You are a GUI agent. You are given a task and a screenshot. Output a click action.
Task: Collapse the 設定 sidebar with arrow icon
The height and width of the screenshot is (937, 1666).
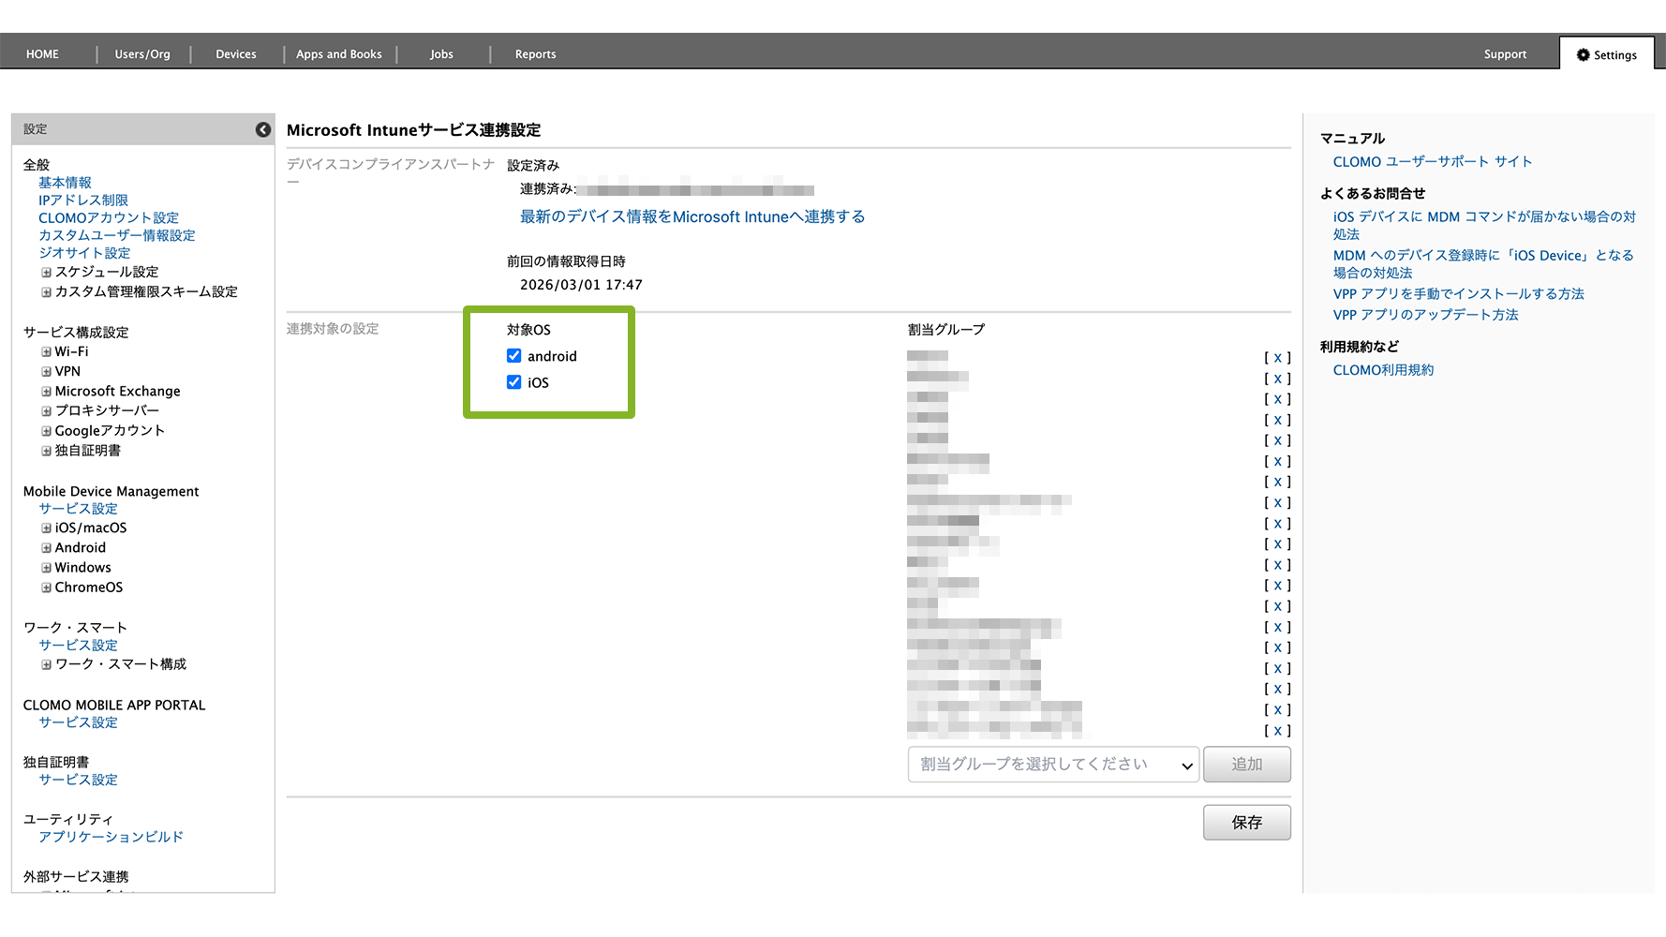[263, 129]
